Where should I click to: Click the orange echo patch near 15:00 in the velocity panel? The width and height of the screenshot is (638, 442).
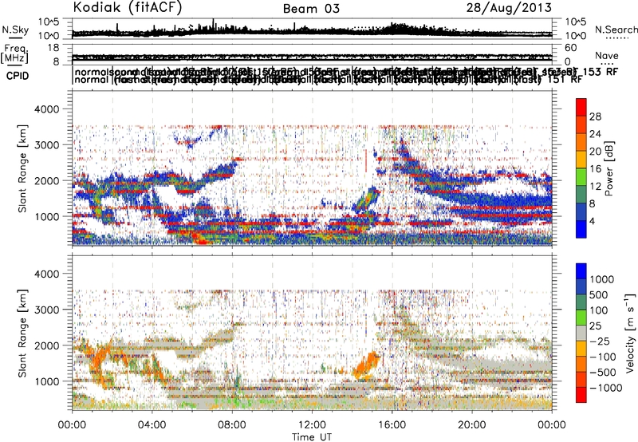click(x=366, y=365)
